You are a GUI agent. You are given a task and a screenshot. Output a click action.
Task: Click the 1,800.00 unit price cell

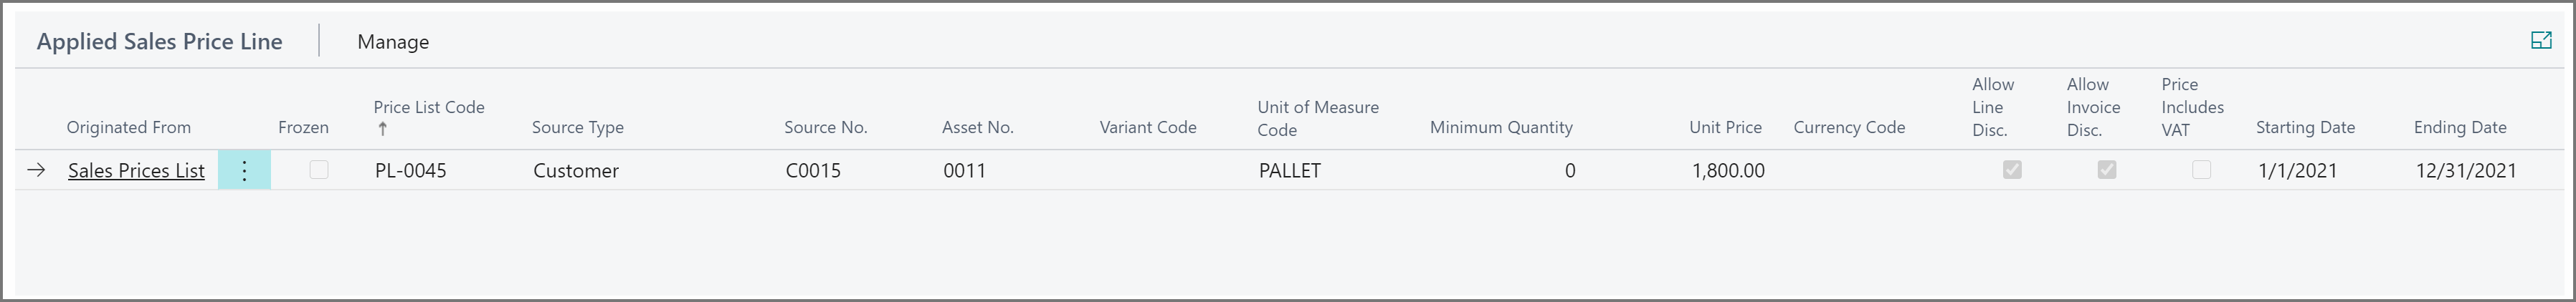1728,172
